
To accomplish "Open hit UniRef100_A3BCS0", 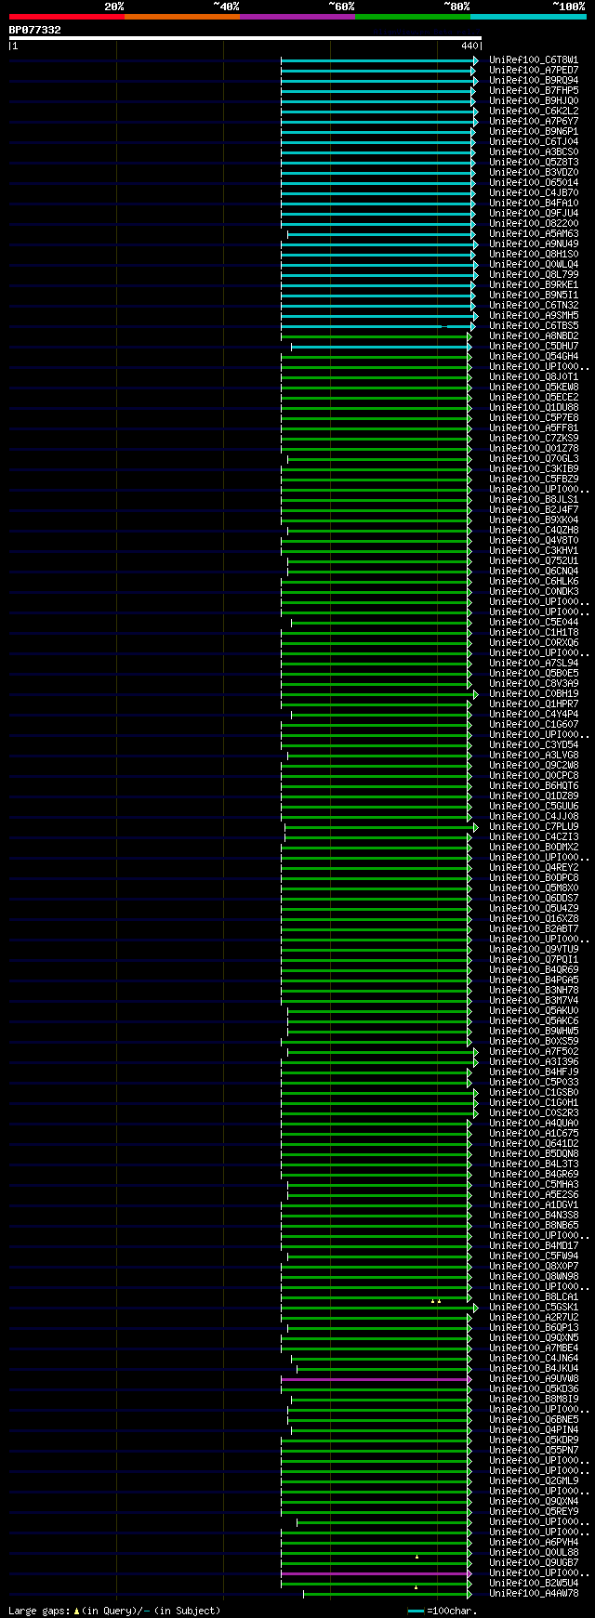I will click(x=534, y=152).
